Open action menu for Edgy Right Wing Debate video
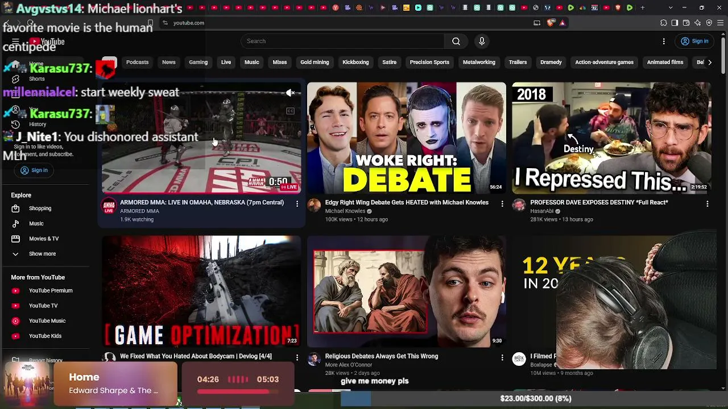 point(502,203)
